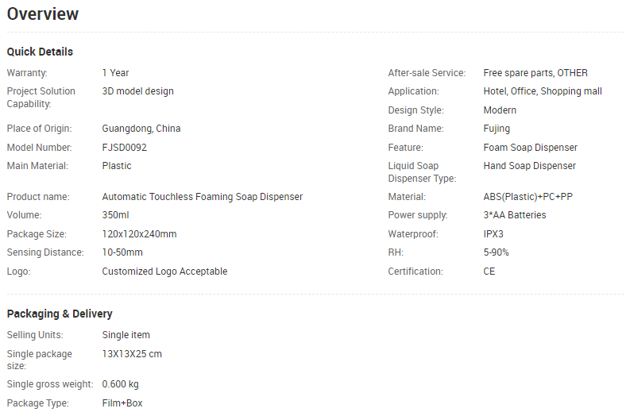Click the model number FJSD0092
This screenshot has height=416, width=626.
coord(125,148)
